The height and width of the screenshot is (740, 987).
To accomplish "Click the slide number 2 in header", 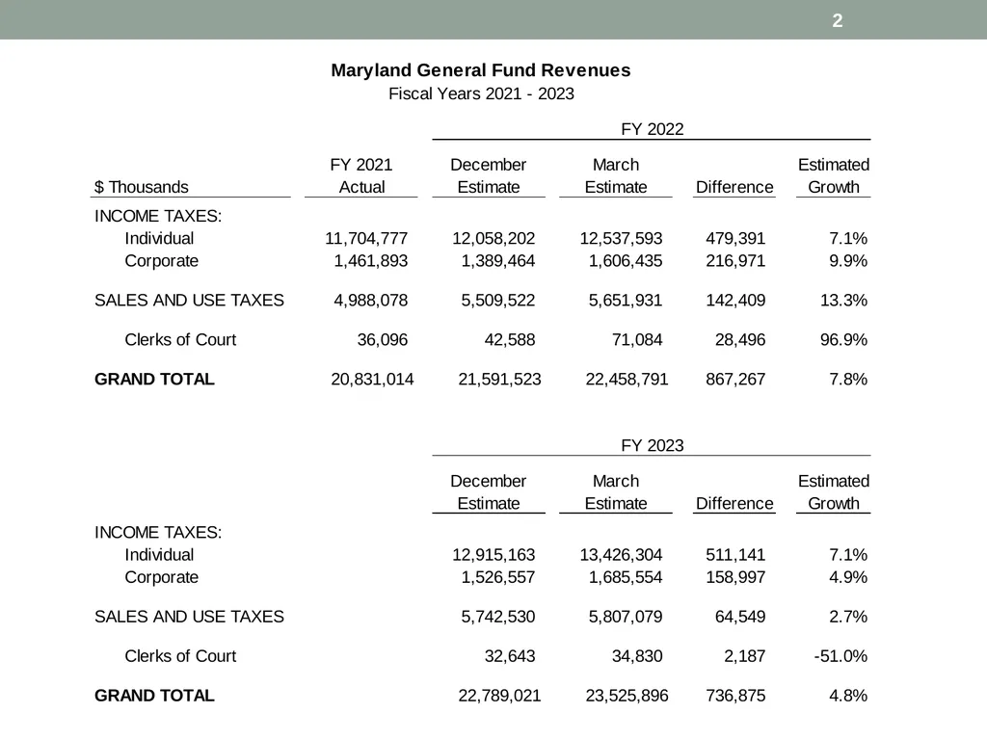I will [x=838, y=21].
